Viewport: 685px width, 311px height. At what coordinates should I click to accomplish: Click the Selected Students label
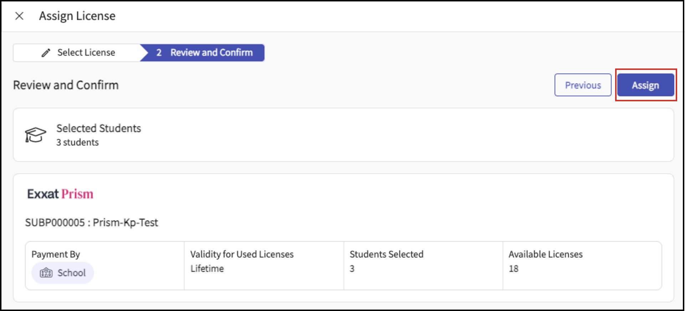tap(99, 128)
